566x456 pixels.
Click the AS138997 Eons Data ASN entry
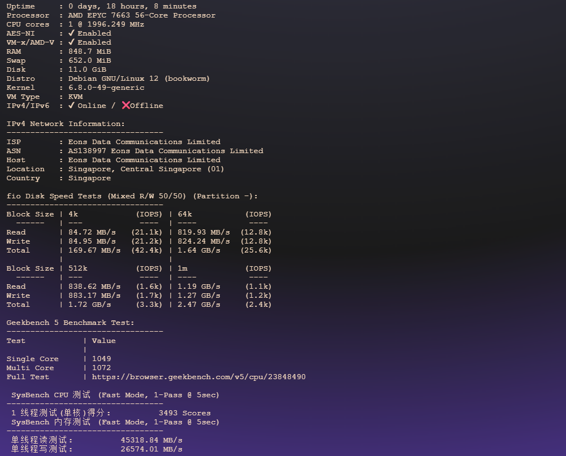pyautogui.click(x=165, y=150)
